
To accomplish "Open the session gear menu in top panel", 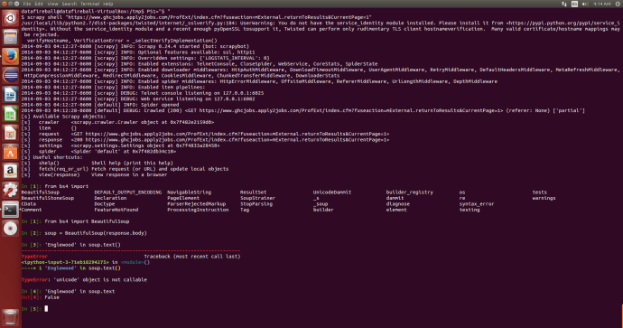I will click(618, 4).
